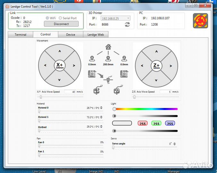Click the Lerdge app icon in title bar
217x173 pixels.
click(7, 6)
